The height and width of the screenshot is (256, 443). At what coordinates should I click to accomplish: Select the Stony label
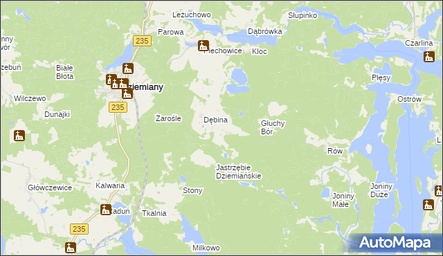(192, 190)
